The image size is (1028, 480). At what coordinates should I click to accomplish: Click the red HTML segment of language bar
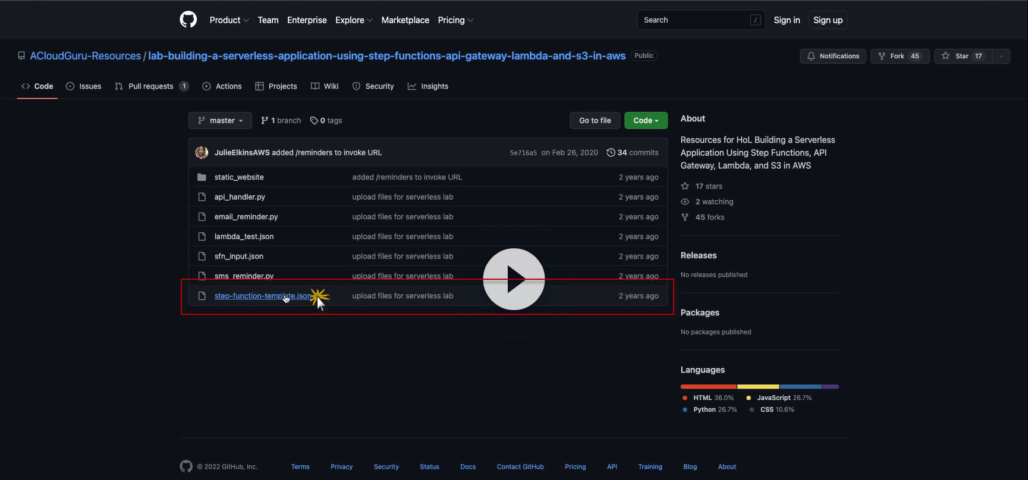[709, 387]
